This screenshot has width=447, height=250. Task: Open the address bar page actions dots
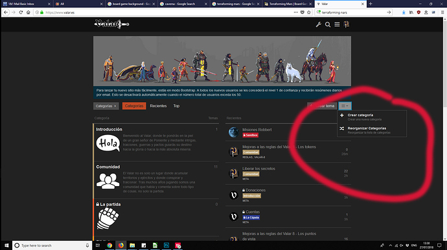[295, 12]
